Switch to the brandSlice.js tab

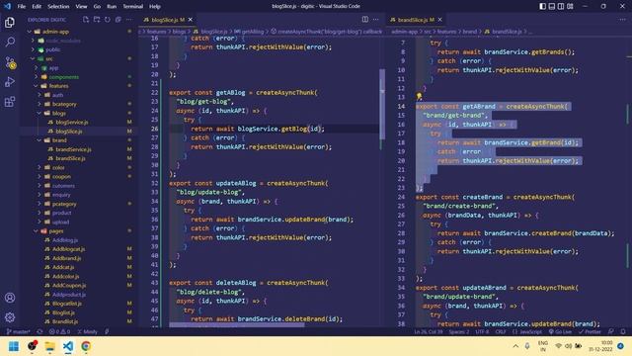point(416,20)
